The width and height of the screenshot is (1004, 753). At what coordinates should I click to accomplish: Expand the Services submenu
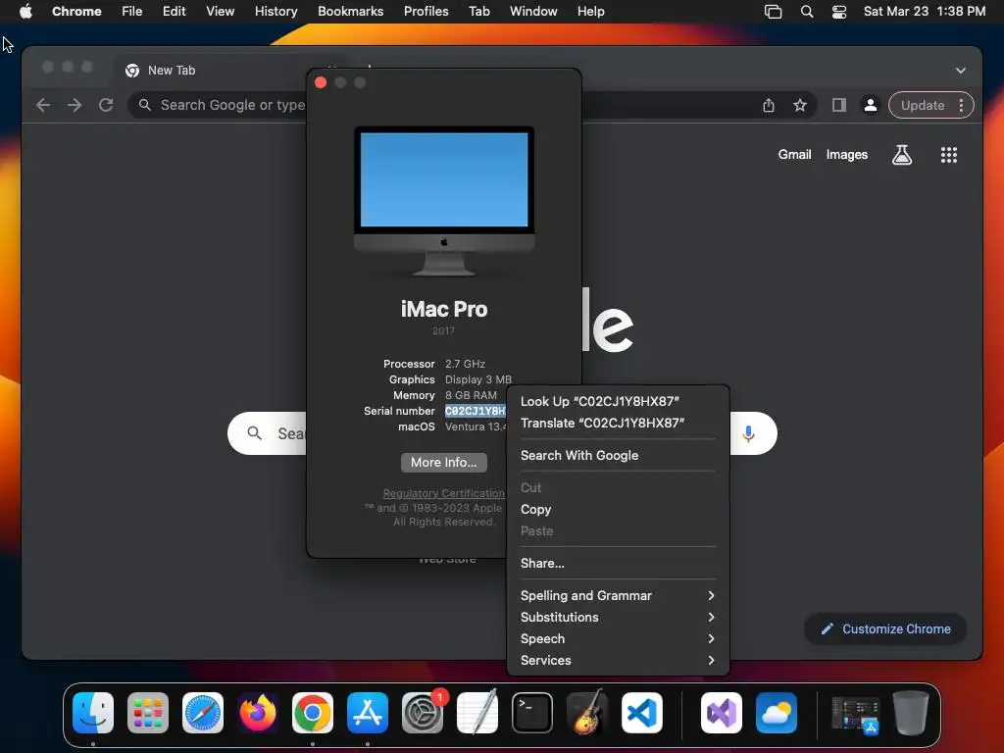click(x=618, y=660)
